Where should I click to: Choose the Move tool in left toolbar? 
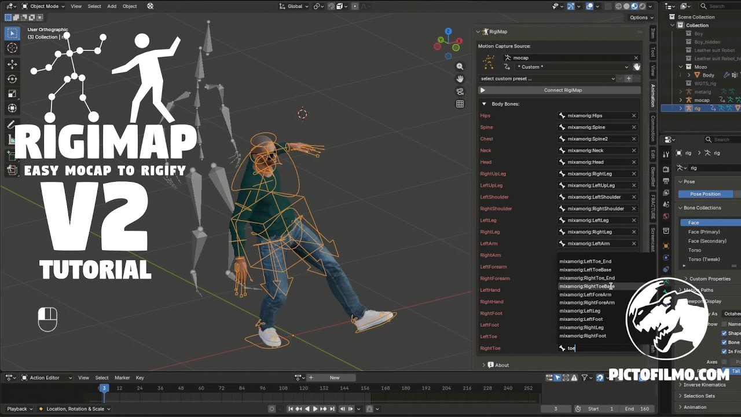coord(12,64)
